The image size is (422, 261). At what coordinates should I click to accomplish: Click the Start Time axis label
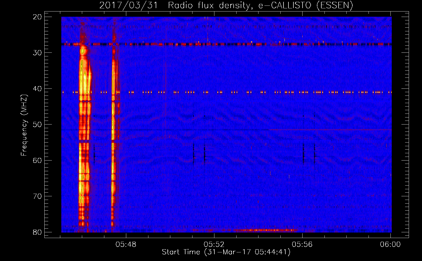click(226, 252)
